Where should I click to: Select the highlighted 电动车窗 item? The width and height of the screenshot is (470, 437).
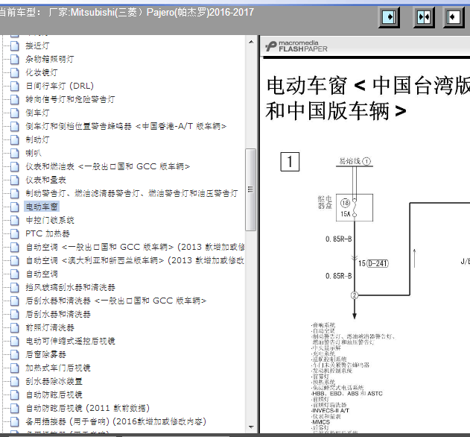(42, 207)
